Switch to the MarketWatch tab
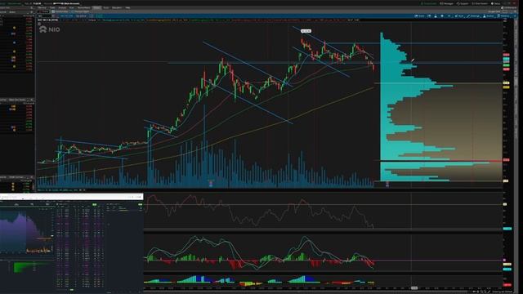Viewport: 523px width, 294px height. click(83, 7)
